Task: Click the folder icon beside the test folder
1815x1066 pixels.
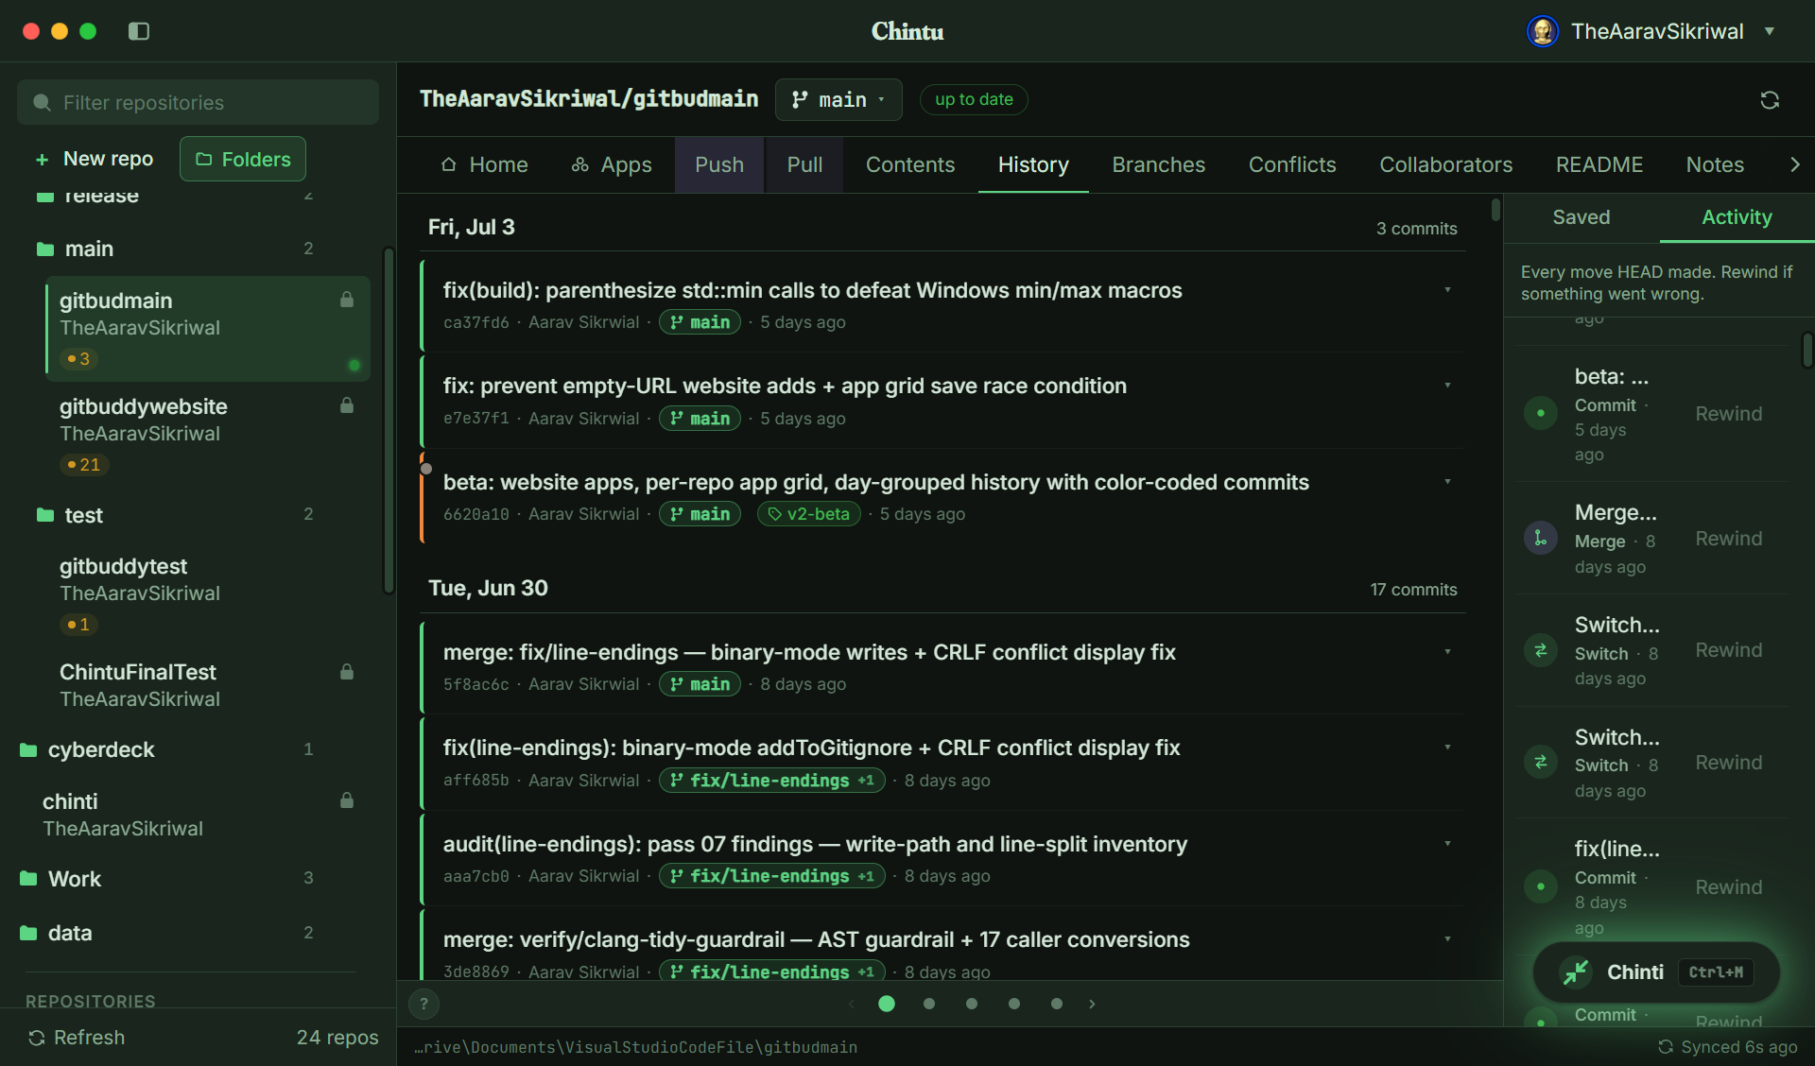Action: pyautogui.click(x=45, y=515)
